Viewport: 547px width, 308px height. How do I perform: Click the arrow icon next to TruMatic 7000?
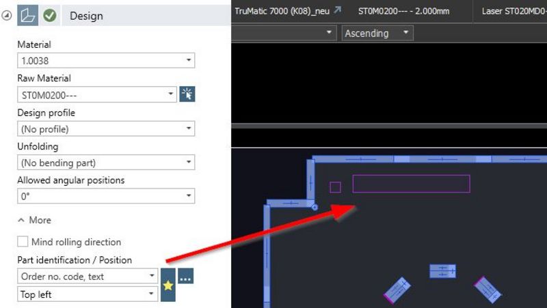336,11
